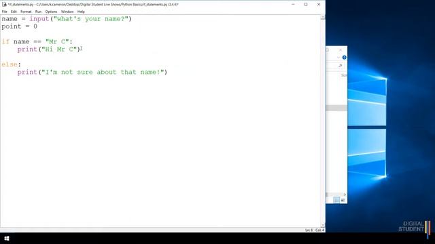Click the Ln: 6 status bar entry
This screenshot has width=435, height=244.
(309, 230)
